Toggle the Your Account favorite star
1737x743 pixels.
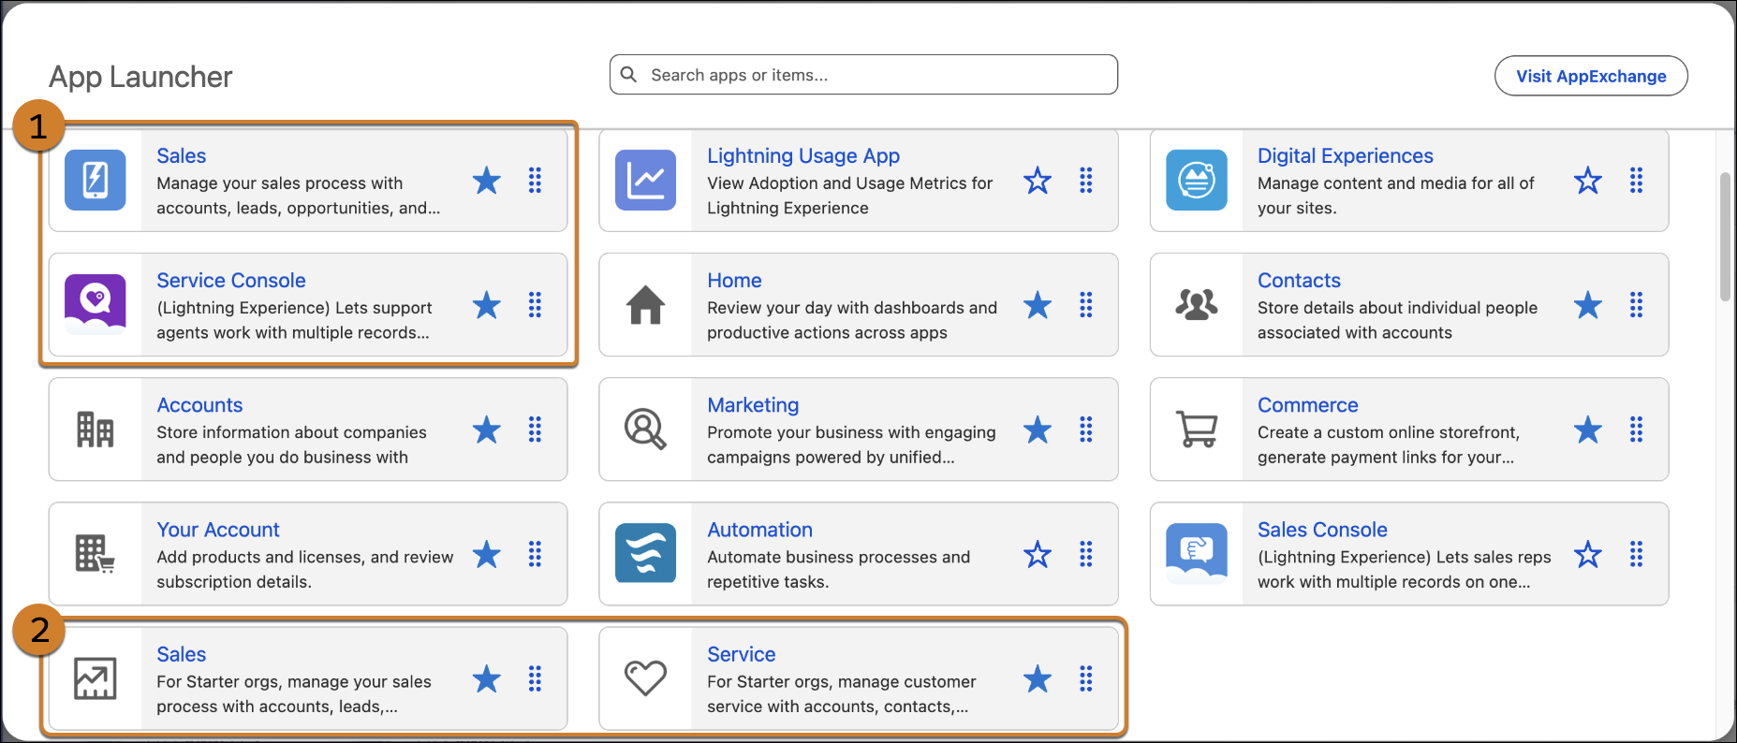(486, 554)
